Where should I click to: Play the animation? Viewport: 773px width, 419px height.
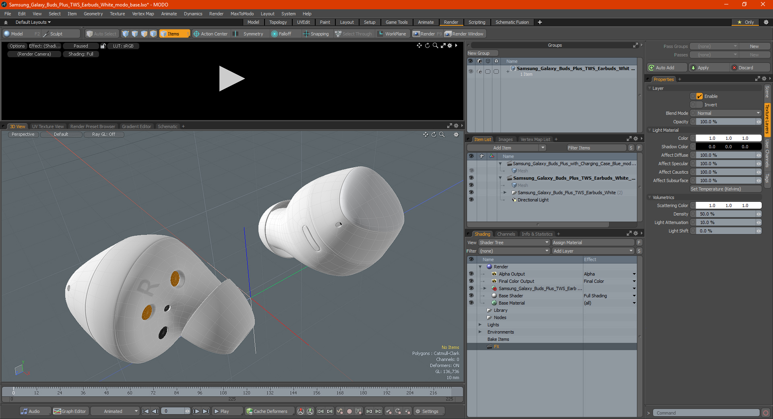227,411
